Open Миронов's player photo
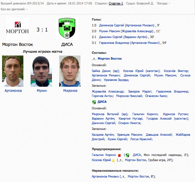Viewport: 195px width, 182px height. point(70,71)
